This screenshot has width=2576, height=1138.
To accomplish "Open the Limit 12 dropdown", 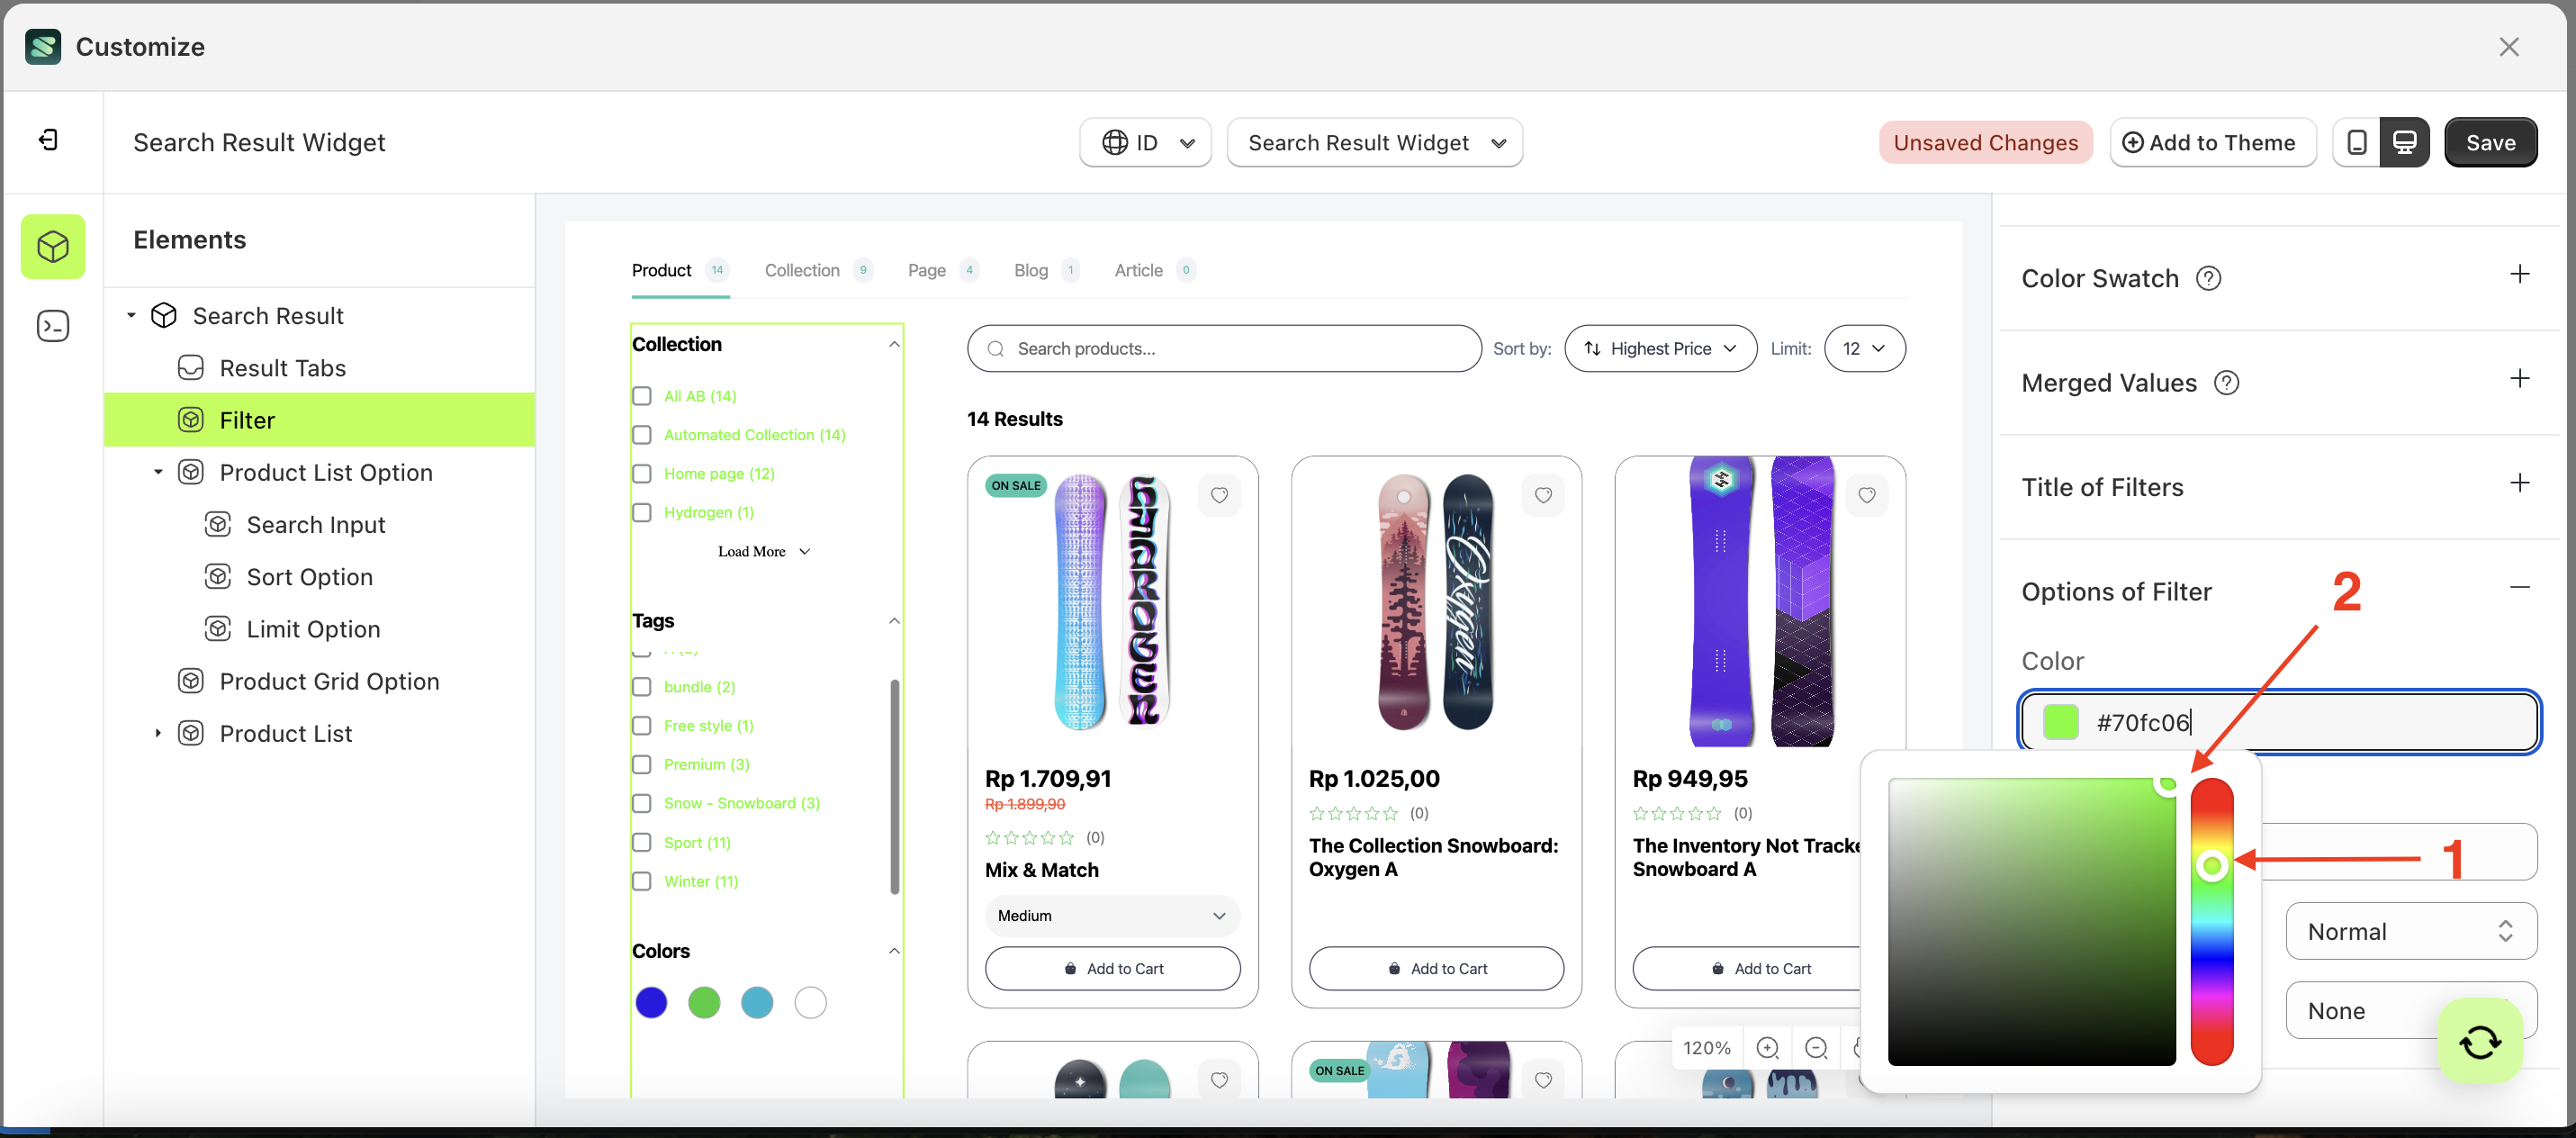I will click(x=1865, y=348).
